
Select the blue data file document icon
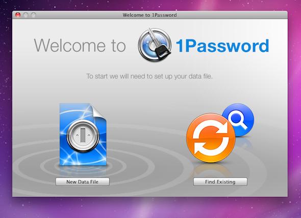[83, 134]
